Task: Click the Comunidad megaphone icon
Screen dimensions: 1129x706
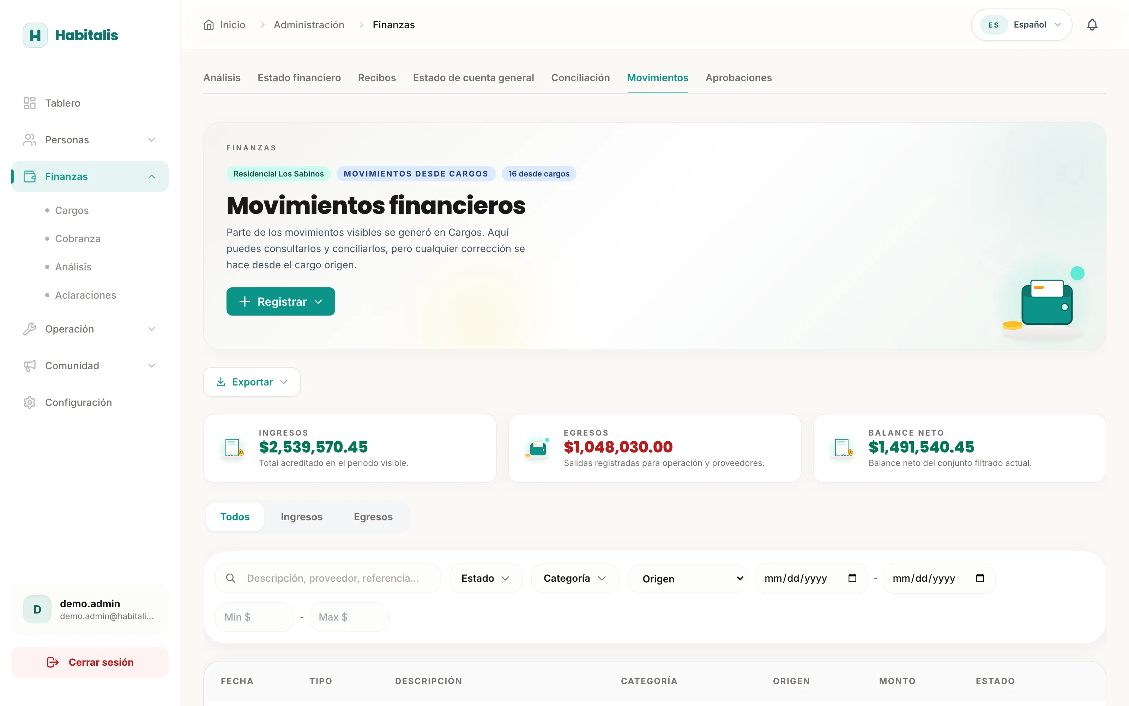Action: (x=29, y=366)
